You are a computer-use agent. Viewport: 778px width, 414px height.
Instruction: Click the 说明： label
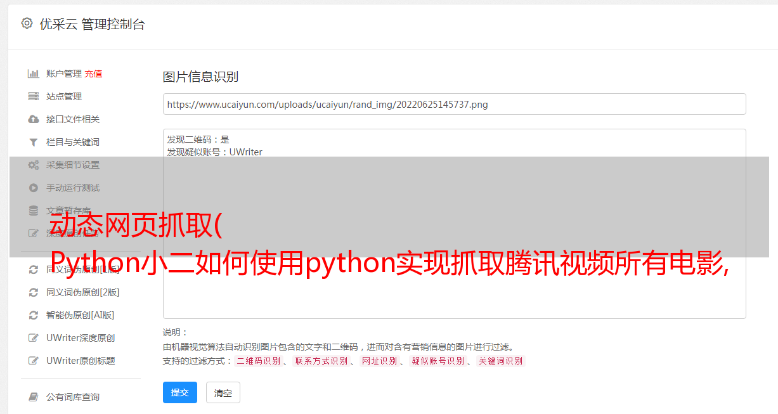[x=176, y=332]
